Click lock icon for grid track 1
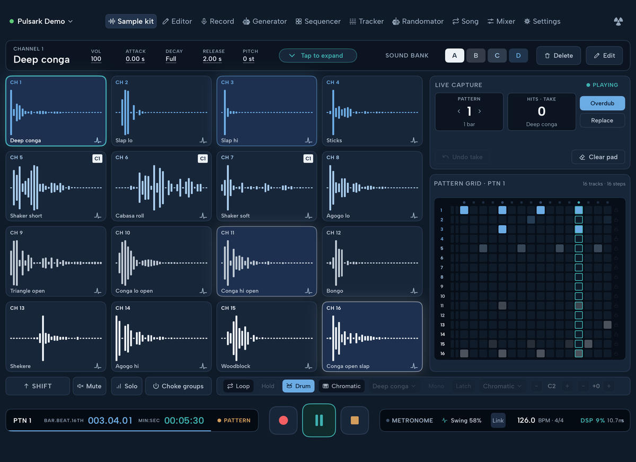Screen dimensions: 636x462 pos(616,210)
